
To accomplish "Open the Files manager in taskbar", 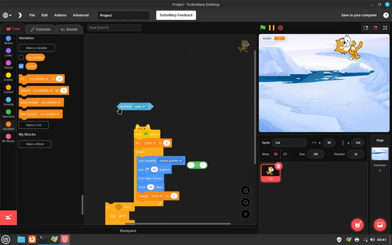I will [21, 239].
